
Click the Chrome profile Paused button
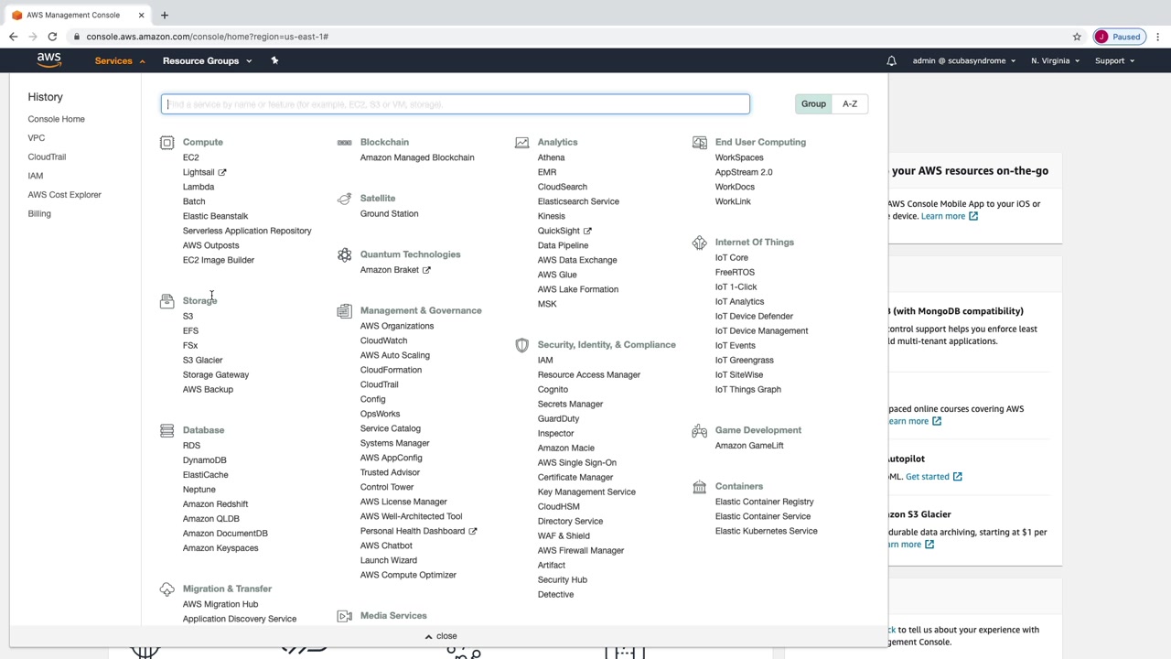(x=1119, y=37)
